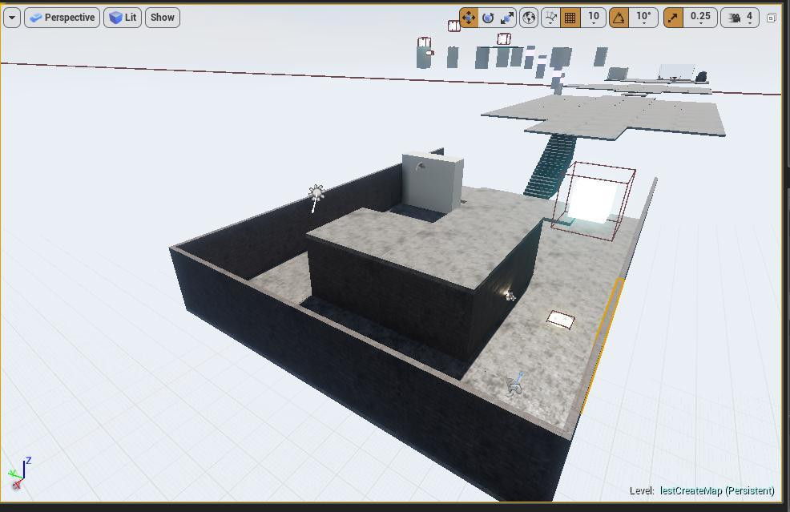The height and width of the screenshot is (512, 790).
Task: Select the small icon on the white cube
Action: tap(420, 165)
